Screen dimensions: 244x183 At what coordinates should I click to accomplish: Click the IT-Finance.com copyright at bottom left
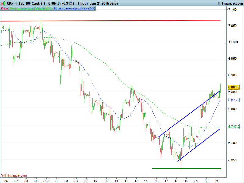(x=14, y=175)
